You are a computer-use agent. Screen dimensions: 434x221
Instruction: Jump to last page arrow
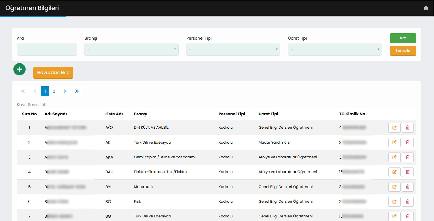coord(77,91)
